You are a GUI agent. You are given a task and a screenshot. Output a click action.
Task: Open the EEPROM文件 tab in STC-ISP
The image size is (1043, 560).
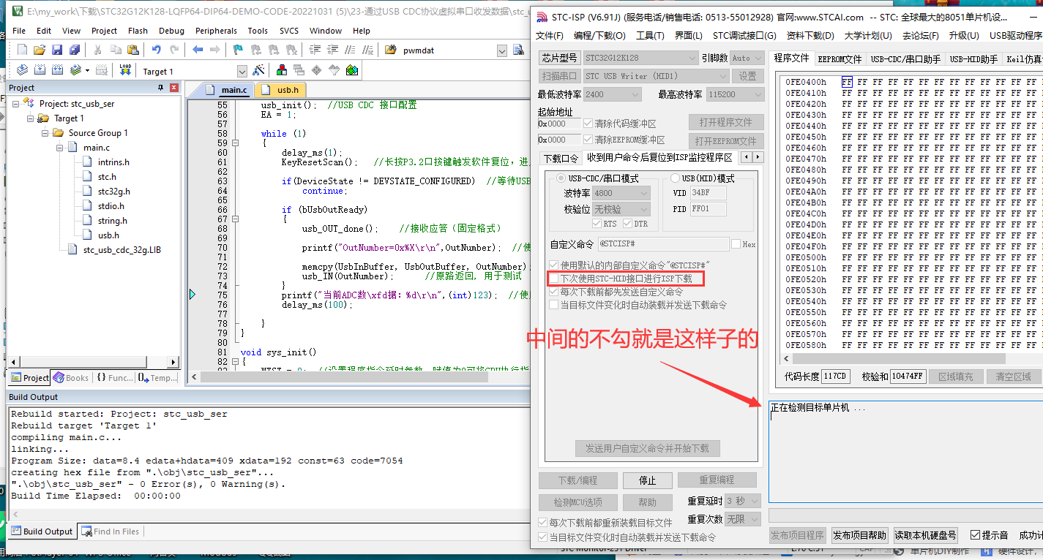840,59
